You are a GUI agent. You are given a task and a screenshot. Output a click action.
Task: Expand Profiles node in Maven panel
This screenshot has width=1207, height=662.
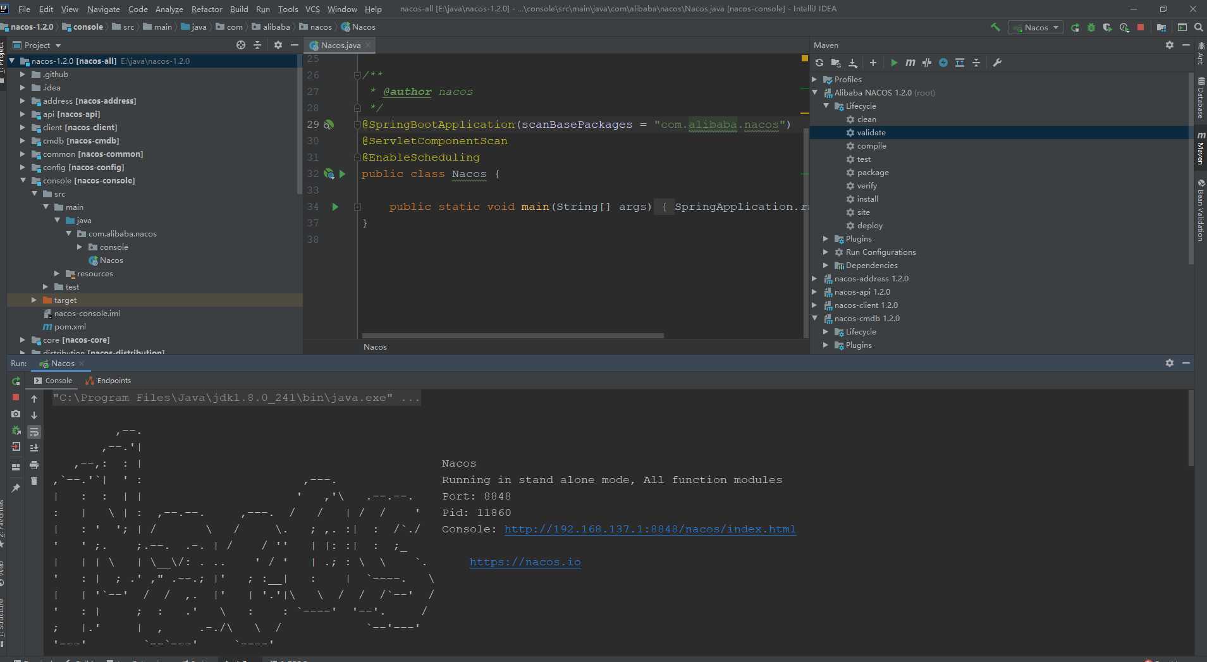[x=815, y=79]
